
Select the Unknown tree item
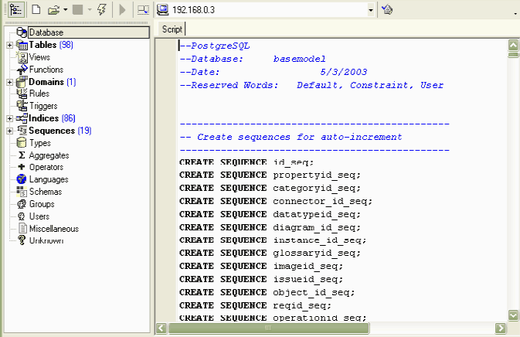click(x=46, y=240)
